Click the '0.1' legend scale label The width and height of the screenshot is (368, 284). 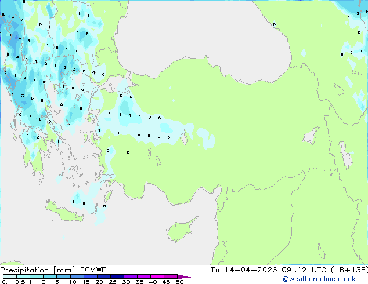[6, 282]
